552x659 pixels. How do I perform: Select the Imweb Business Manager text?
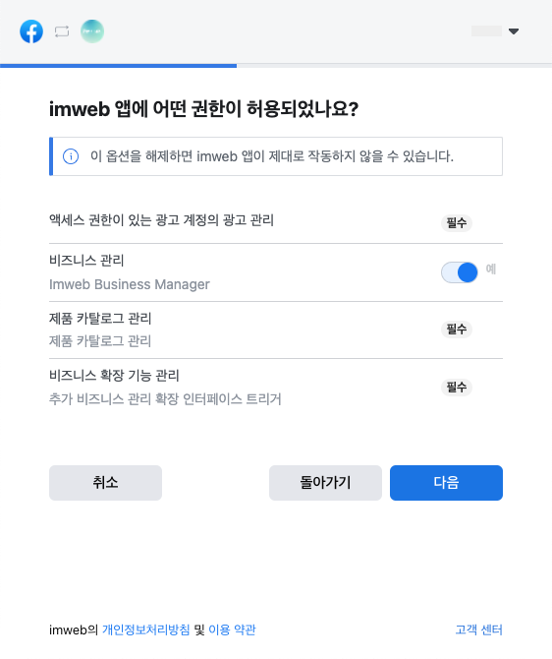pyautogui.click(x=130, y=284)
